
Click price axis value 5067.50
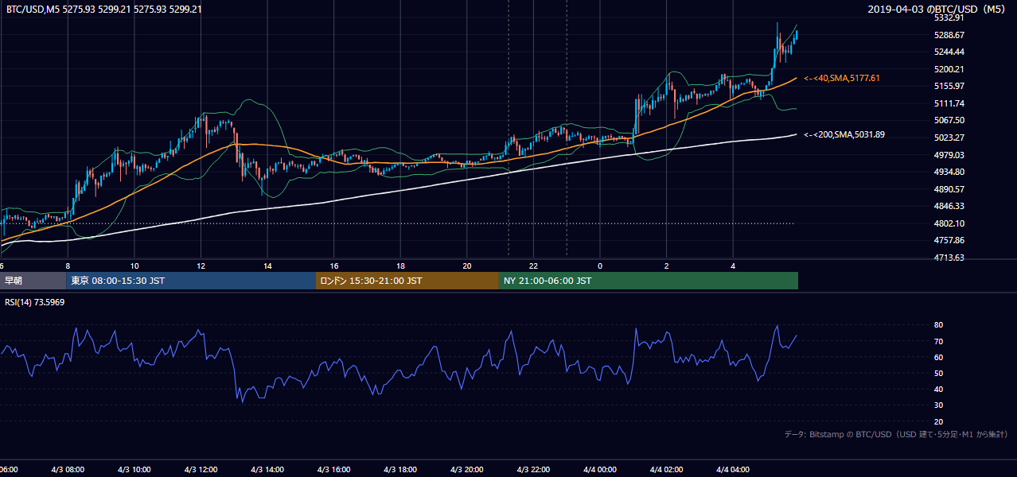(x=949, y=120)
